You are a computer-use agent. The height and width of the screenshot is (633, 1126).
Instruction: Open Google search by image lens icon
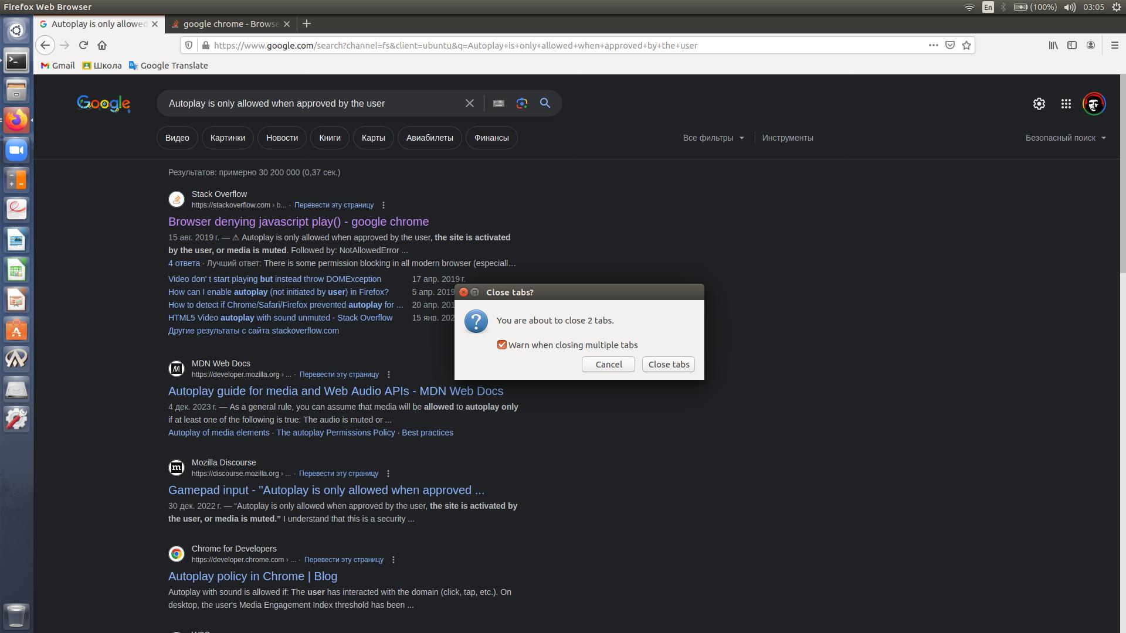(521, 103)
